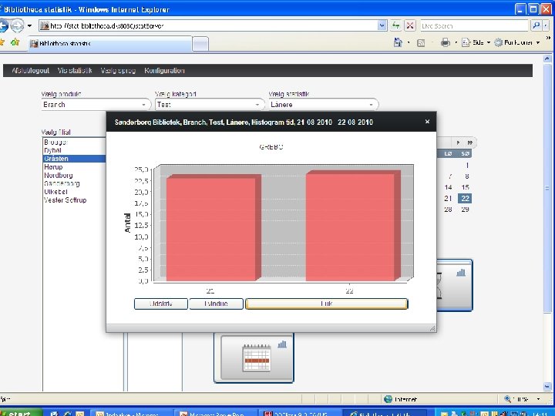Viewport: 555px width, 416px height.
Task: Click the browser Back arrow icon
Action: coord(3,25)
